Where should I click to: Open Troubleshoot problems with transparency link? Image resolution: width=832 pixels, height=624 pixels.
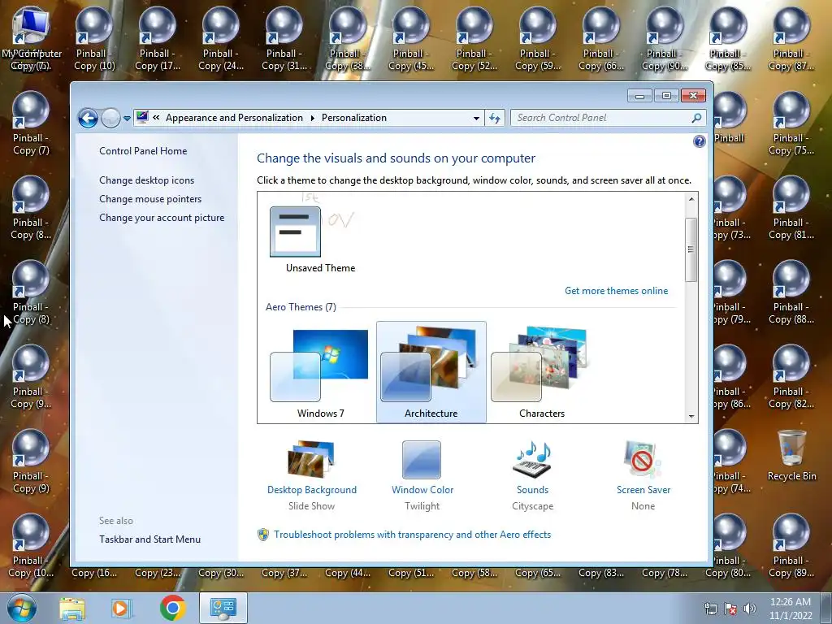point(412,535)
